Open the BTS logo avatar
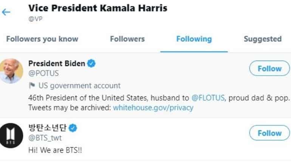 click(x=11, y=136)
